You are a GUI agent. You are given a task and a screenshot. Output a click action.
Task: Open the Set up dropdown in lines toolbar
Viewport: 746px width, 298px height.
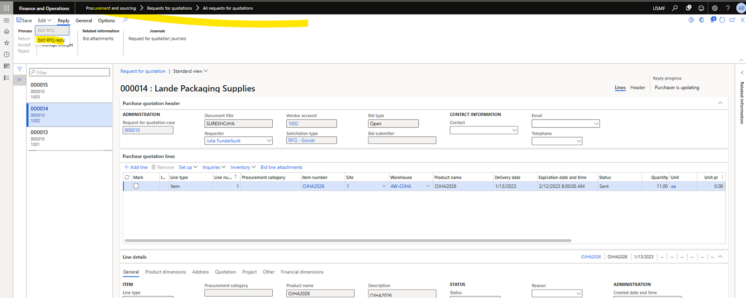[188, 167]
